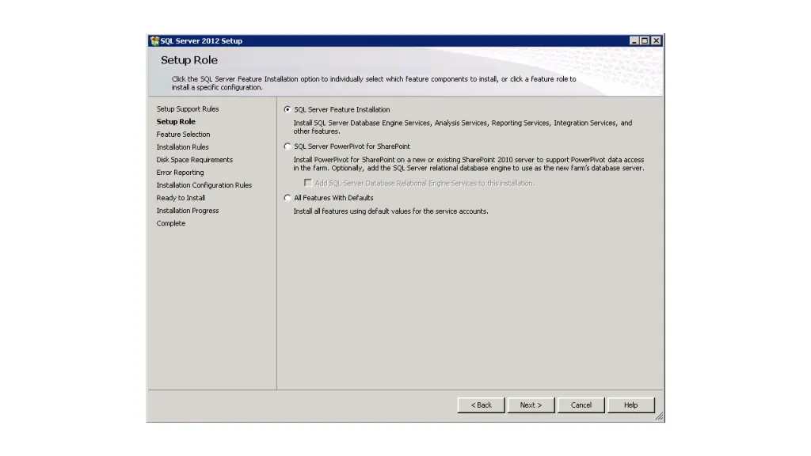Screen dimensions: 811x456
Task: Select Disk Space Requirements step
Action: (x=195, y=160)
